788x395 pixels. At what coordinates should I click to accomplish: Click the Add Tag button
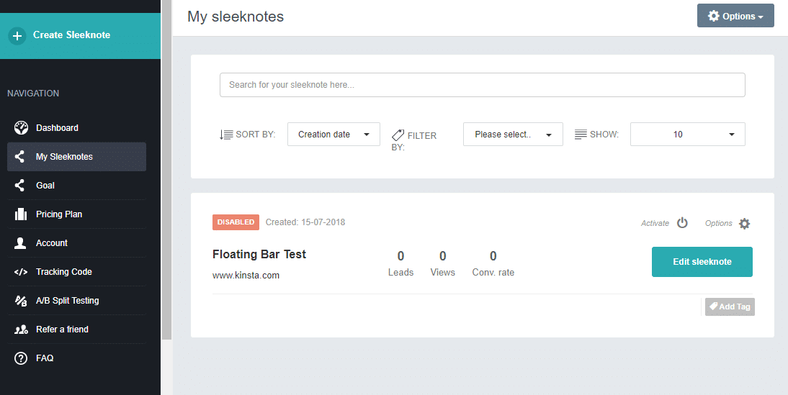click(x=730, y=307)
